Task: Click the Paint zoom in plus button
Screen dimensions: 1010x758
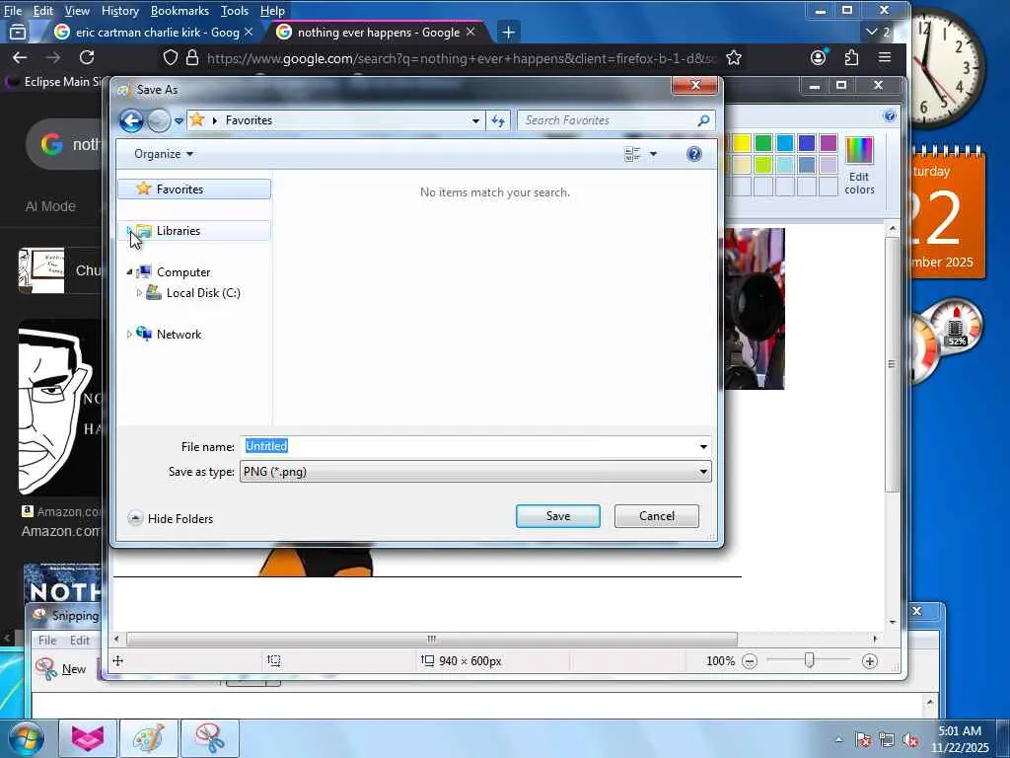Action: pos(870,661)
